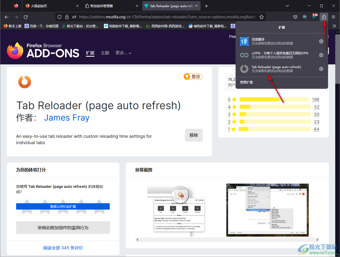Open settings gear for Tab Reloader extension
Image resolution: width=340 pixels, height=257 pixels.
(x=321, y=69)
